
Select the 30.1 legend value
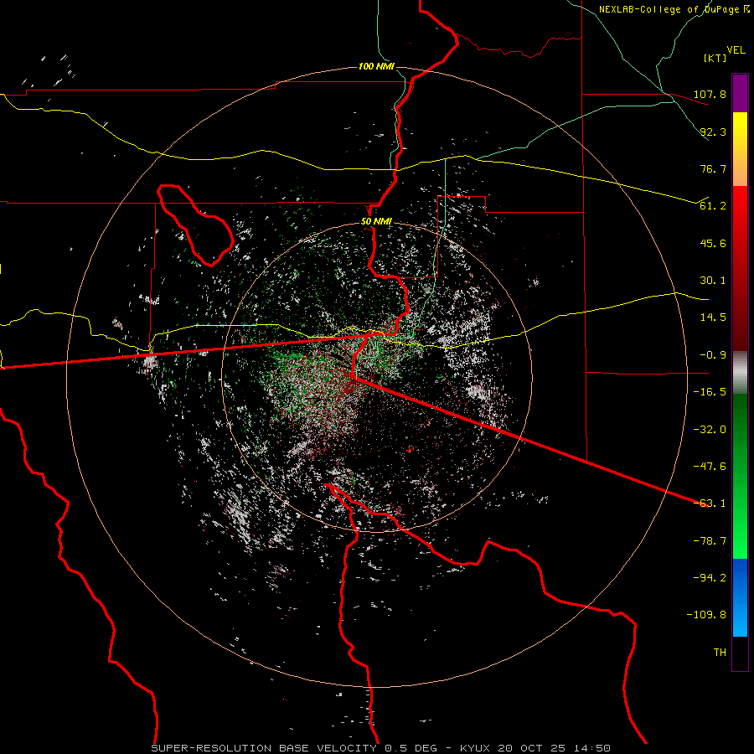[713, 280]
